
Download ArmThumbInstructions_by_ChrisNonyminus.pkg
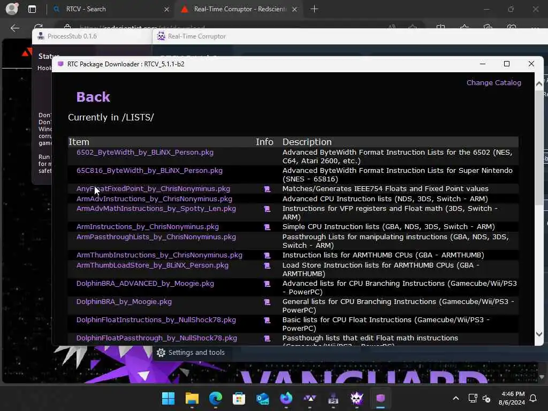tap(159, 255)
